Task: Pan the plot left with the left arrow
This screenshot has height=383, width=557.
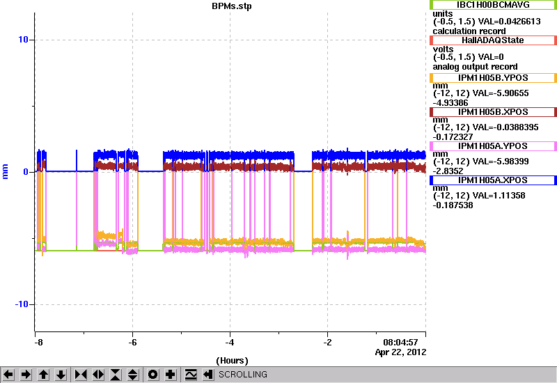Action: 8,375
